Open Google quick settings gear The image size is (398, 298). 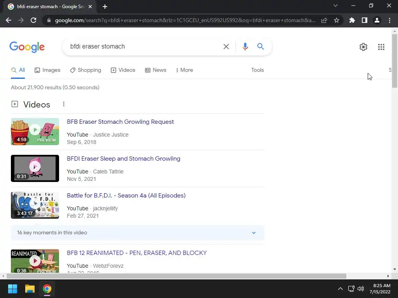point(363,47)
